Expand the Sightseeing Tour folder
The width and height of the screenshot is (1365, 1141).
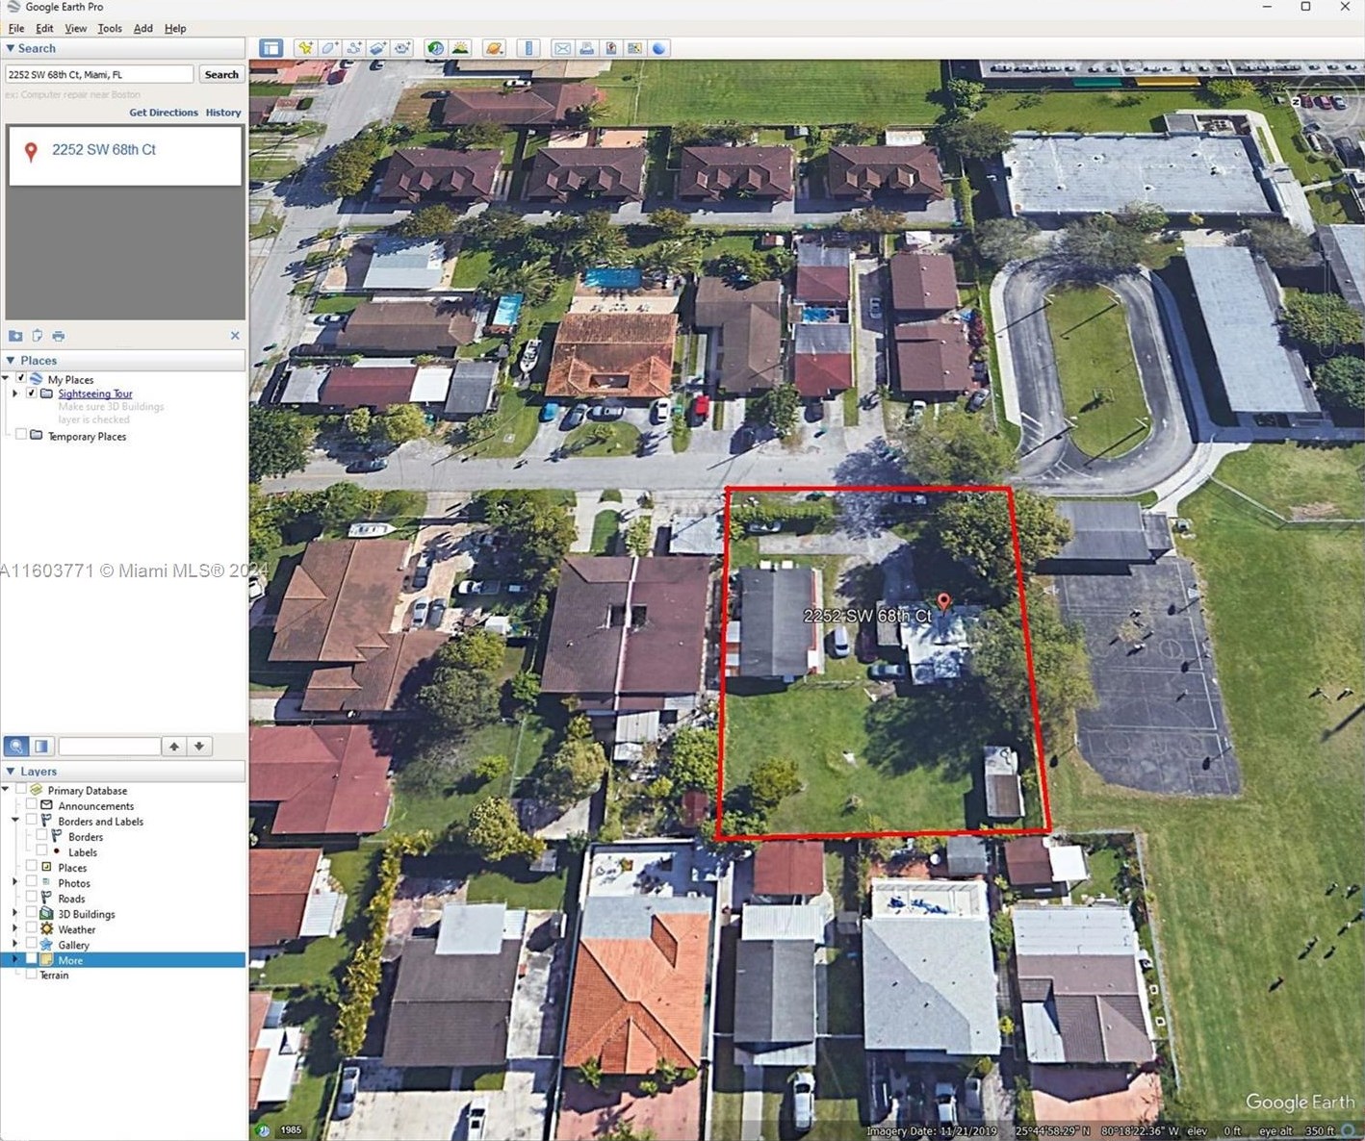14,393
